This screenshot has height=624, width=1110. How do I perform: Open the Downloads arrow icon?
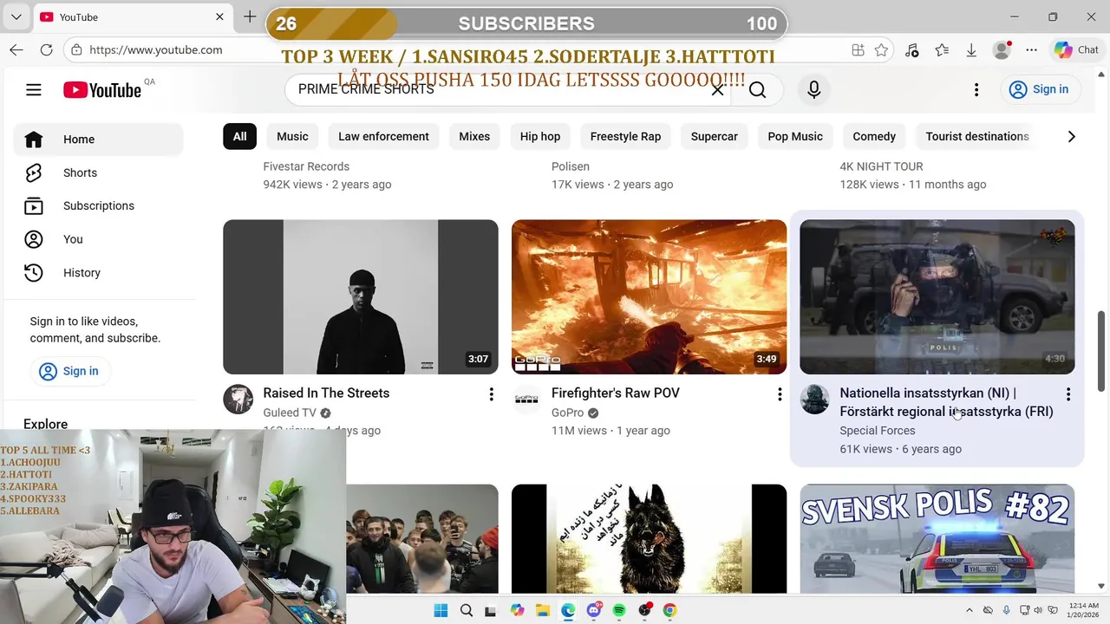coord(971,50)
